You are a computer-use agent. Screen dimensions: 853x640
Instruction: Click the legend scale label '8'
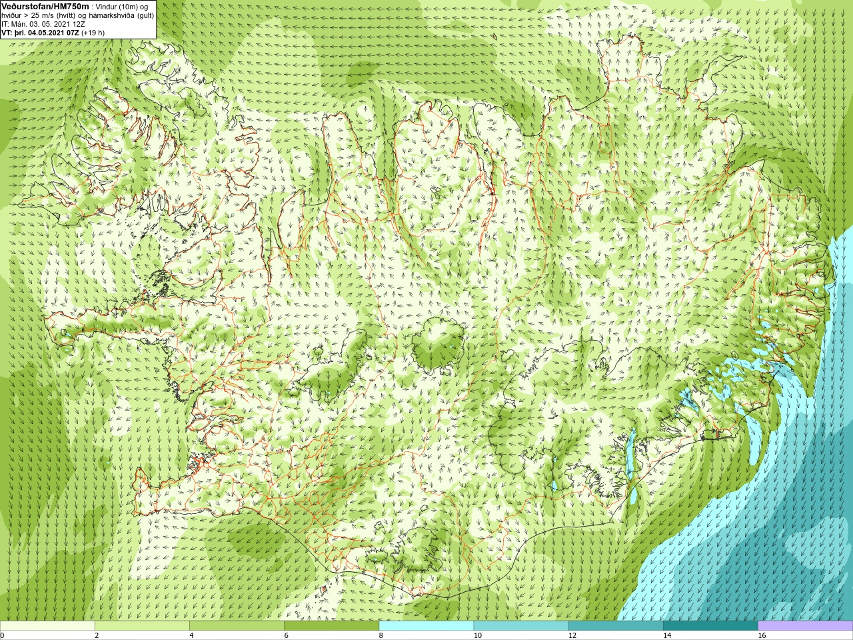click(x=381, y=635)
